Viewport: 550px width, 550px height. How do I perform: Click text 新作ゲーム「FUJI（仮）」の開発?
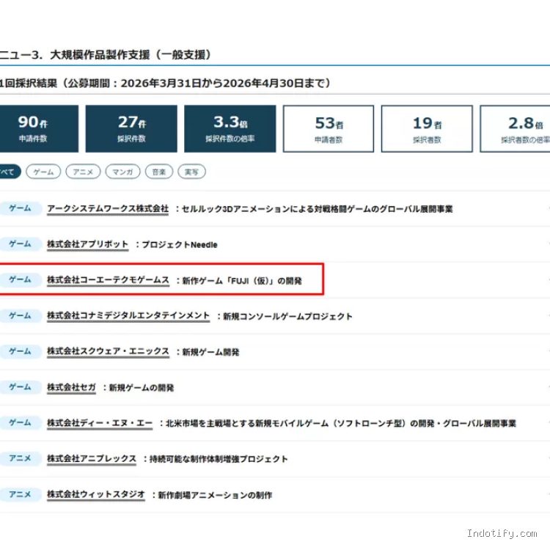coord(242,281)
